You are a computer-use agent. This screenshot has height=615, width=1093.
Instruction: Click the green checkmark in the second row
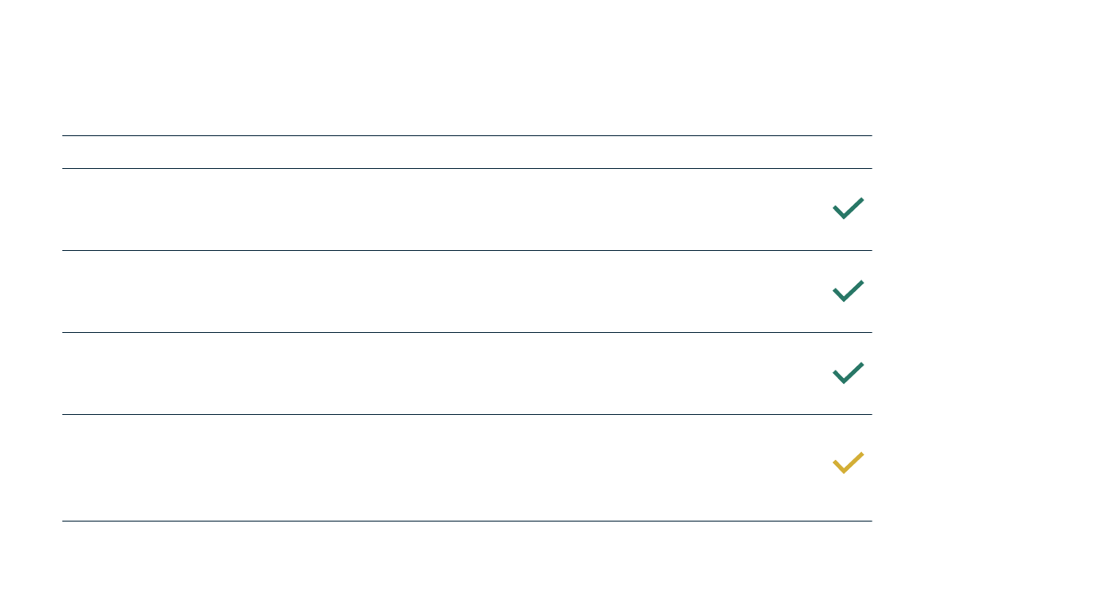(848, 290)
